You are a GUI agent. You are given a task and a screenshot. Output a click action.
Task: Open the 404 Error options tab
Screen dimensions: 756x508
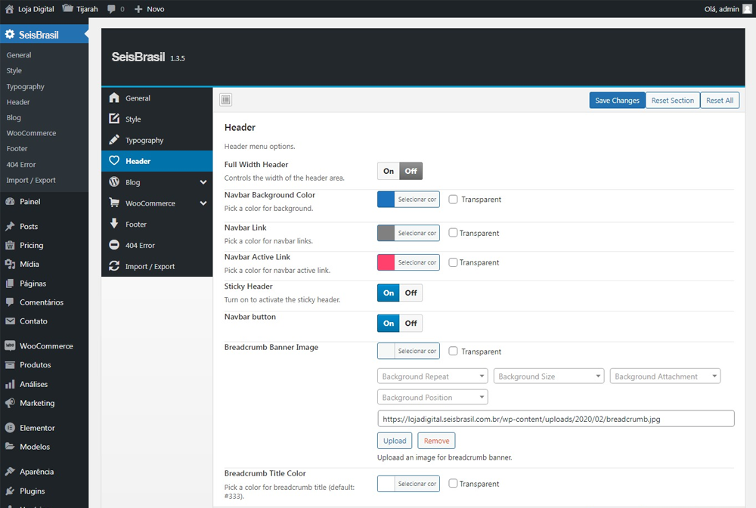tap(140, 246)
